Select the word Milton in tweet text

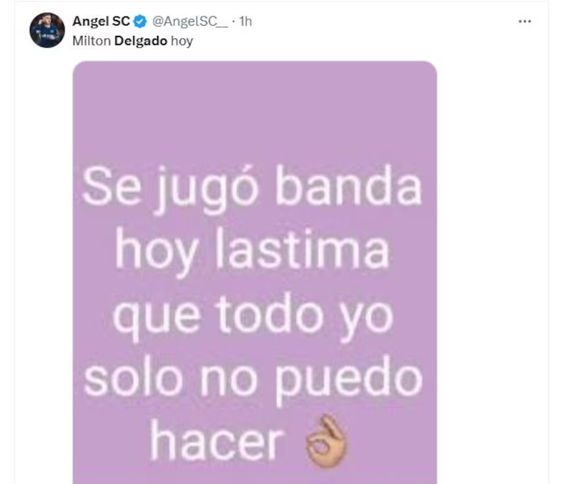[92, 41]
